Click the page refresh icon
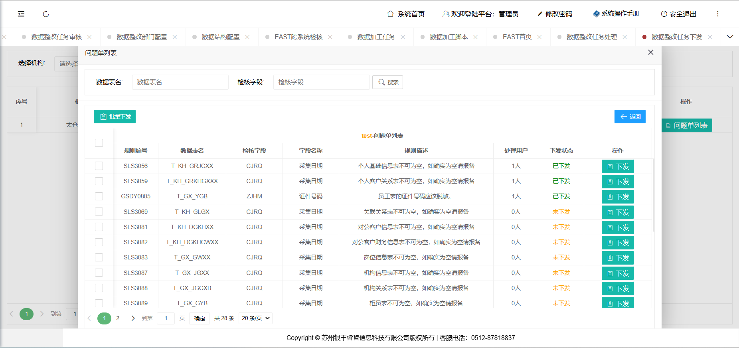This screenshot has height=348, width=739. click(x=46, y=14)
